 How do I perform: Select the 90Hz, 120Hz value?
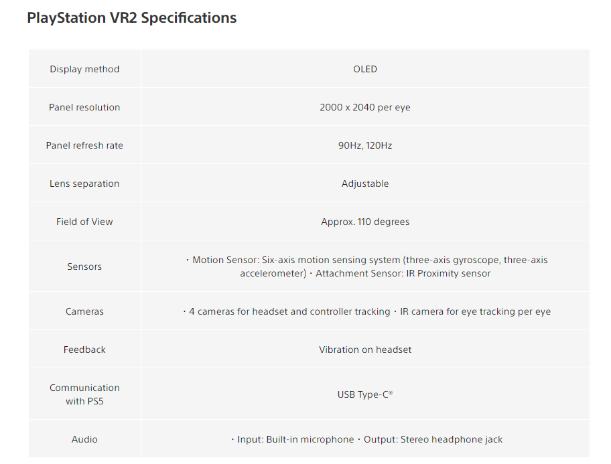[x=365, y=145]
